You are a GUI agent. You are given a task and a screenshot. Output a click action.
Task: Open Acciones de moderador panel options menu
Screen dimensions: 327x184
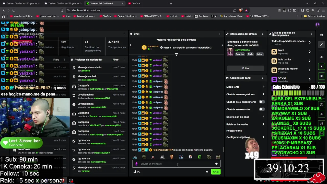[124, 60]
